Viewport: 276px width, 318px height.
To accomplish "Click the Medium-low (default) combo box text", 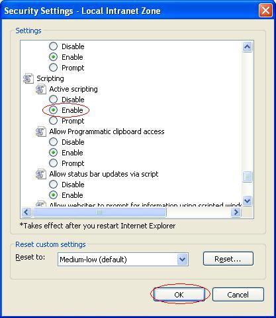I will tap(93, 260).
